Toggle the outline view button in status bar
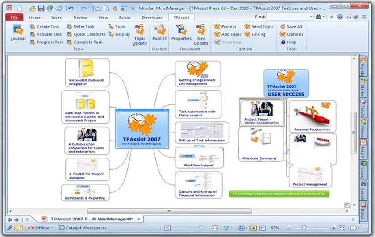The width and height of the screenshot is (375, 237). pyautogui.click(x=262, y=228)
